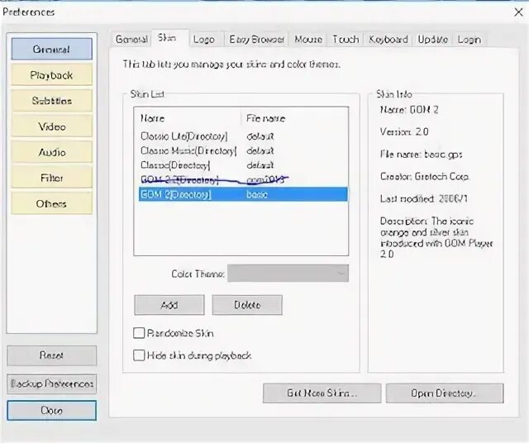Toggle Hide skin during playback checkbox
This screenshot has height=443, width=529.
pyautogui.click(x=139, y=355)
